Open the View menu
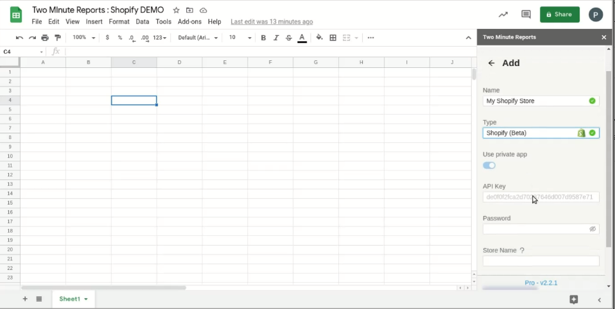 coord(73,22)
